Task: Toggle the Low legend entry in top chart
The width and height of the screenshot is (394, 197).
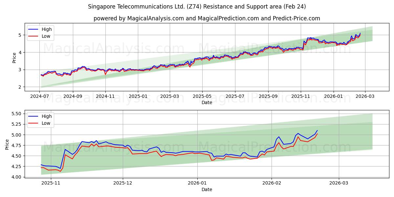Action: 44,36
